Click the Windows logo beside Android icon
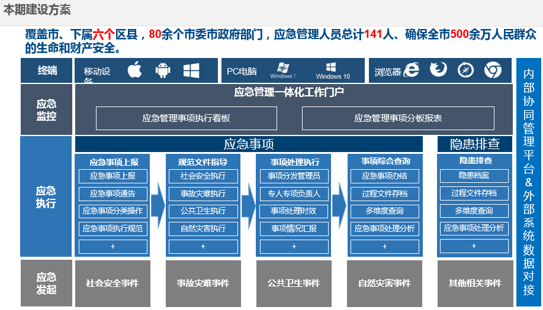 191,70
